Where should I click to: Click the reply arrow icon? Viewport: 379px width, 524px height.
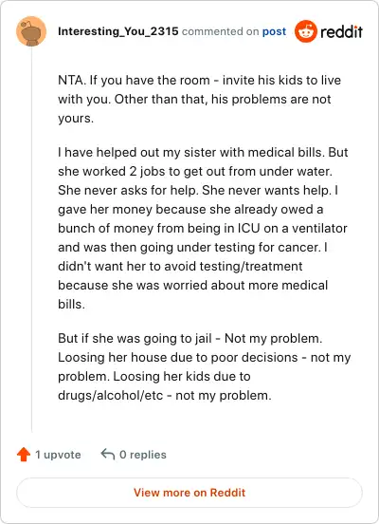point(108,454)
